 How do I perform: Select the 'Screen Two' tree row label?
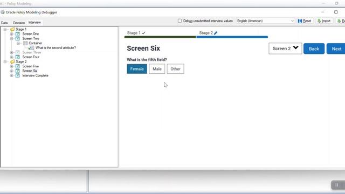31,38
